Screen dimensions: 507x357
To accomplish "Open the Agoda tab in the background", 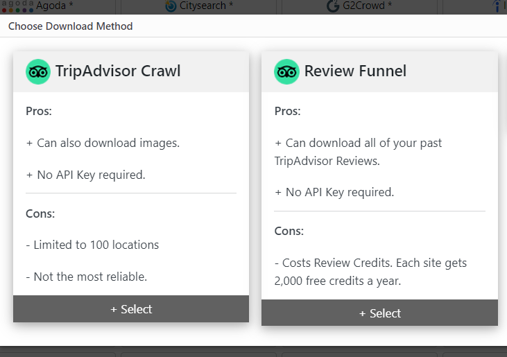I will 59,6.
